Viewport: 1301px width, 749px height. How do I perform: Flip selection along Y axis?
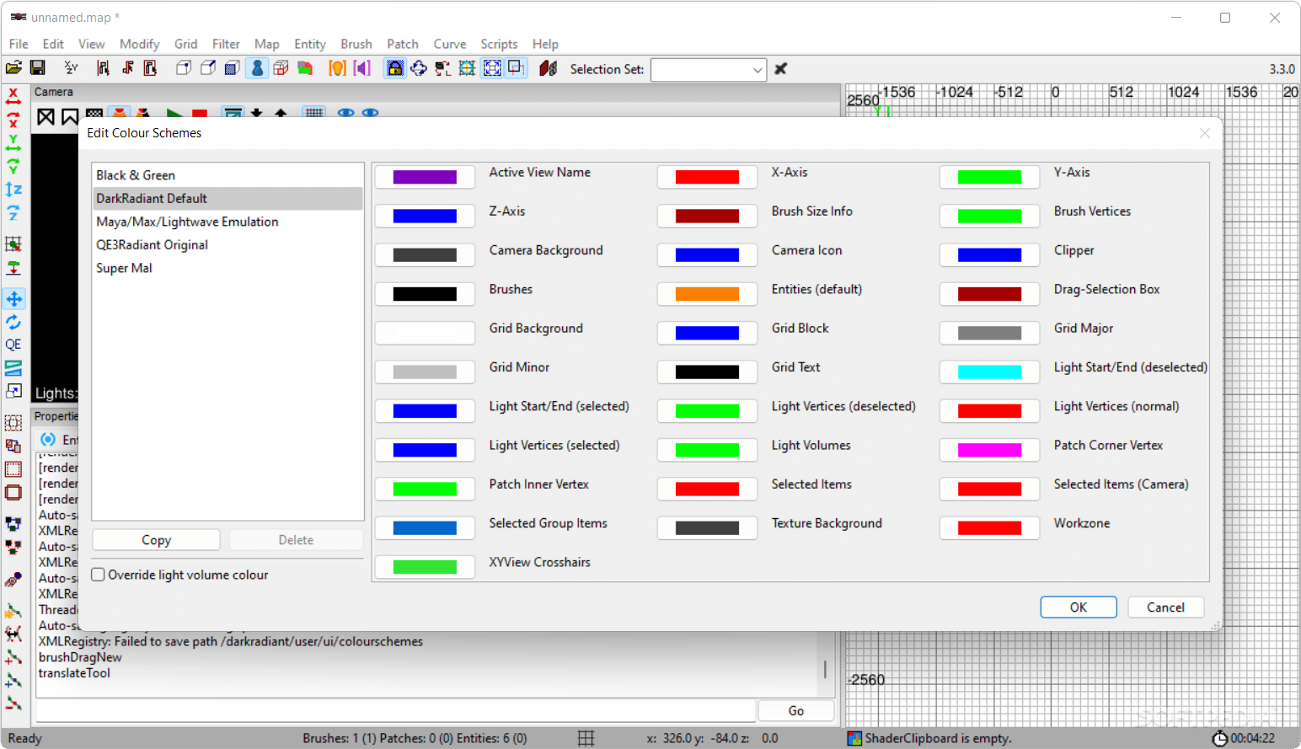13,143
